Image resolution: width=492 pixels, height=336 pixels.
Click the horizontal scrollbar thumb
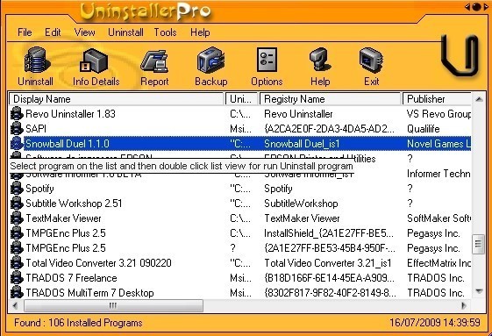click(x=113, y=305)
